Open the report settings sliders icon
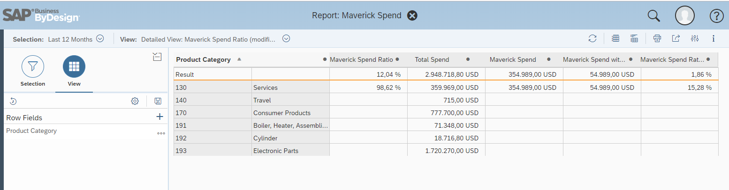 click(x=695, y=39)
